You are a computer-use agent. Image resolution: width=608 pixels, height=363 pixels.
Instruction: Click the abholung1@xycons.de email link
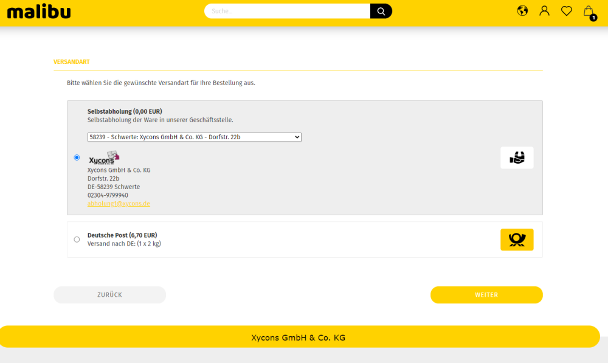click(x=119, y=204)
